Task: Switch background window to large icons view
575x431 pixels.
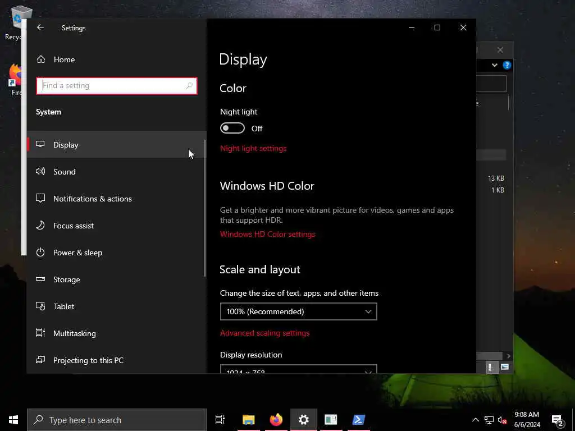Action: coord(505,367)
